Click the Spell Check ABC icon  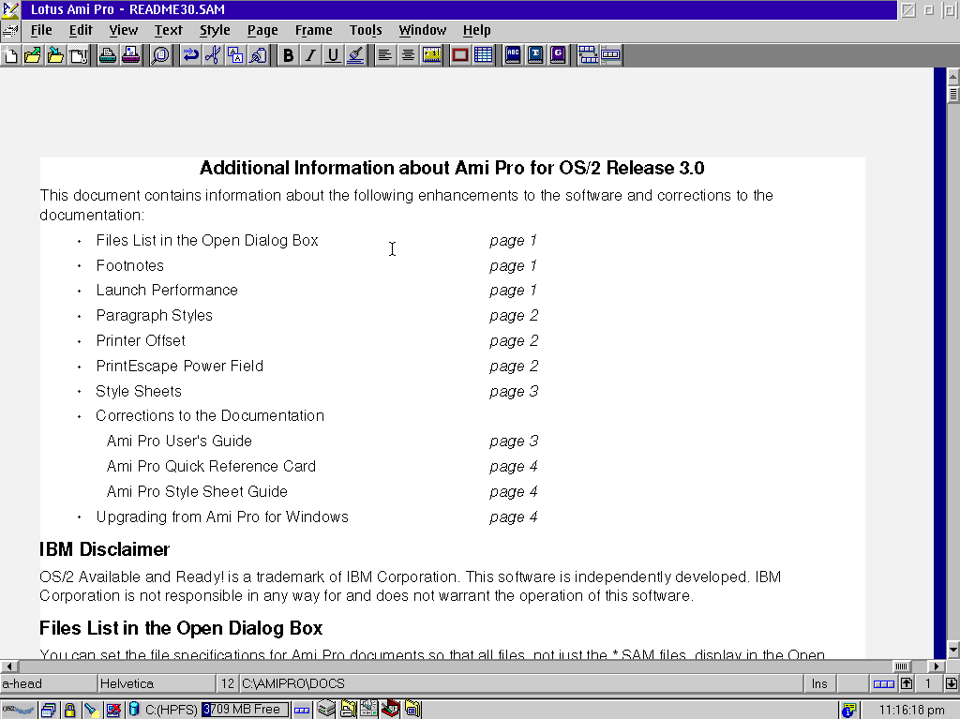pyautogui.click(x=513, y=55)
